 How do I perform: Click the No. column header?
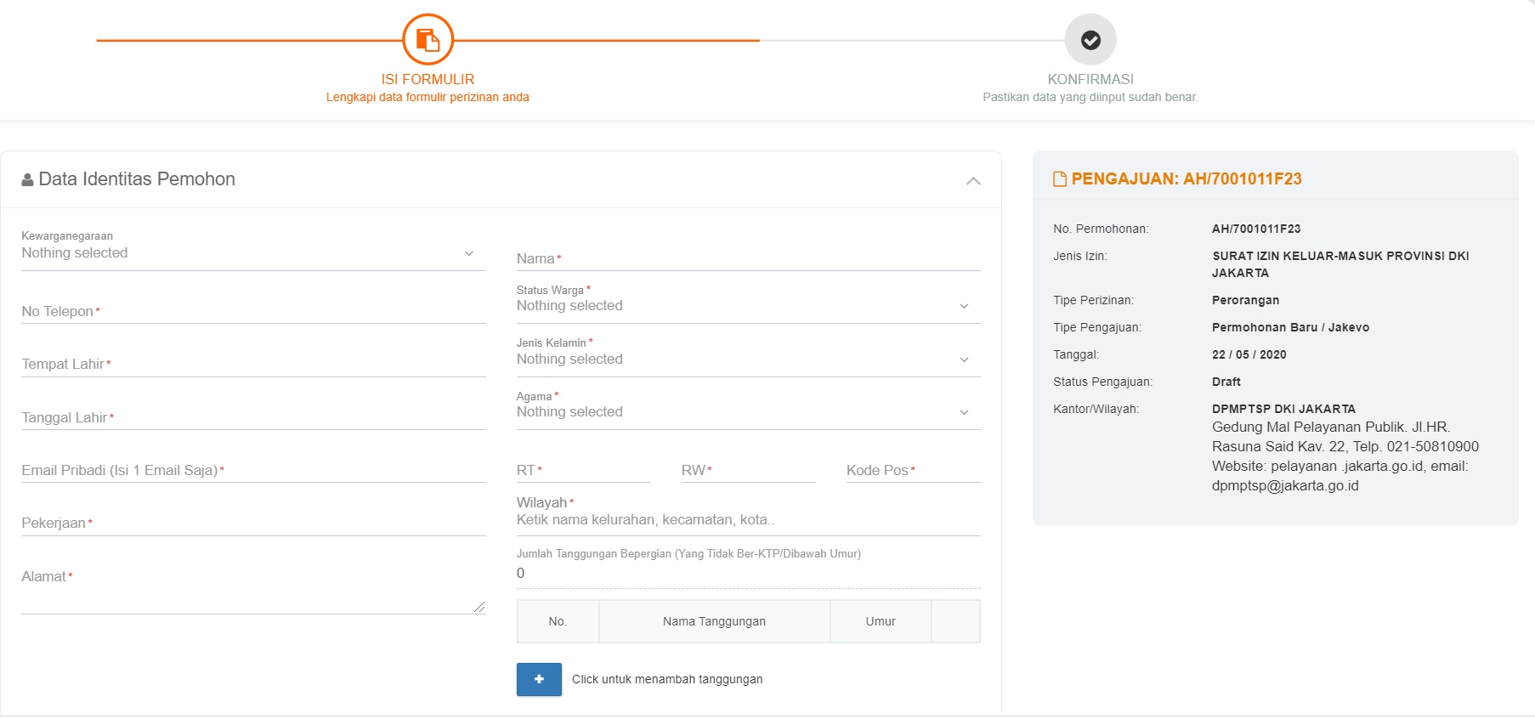point(558,621)
